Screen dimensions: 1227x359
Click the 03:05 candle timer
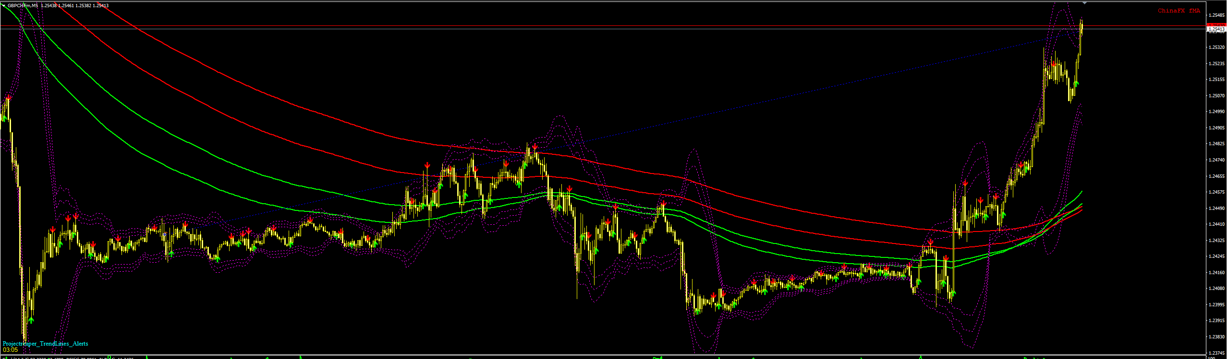(10, 350)
